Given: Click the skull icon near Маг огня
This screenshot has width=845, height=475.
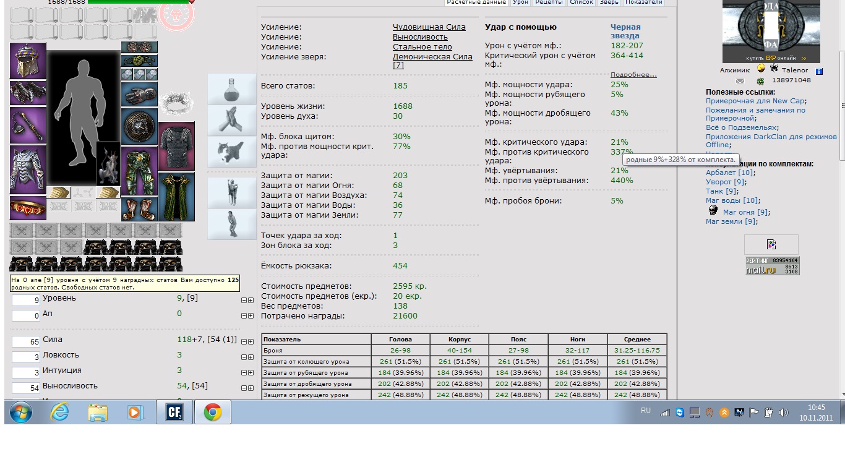Looking at the screenshot, I should [713, 210].
